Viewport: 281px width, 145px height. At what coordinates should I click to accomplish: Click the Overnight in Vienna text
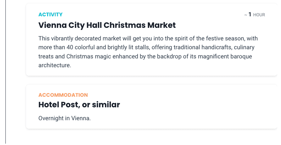coord(64,118)
